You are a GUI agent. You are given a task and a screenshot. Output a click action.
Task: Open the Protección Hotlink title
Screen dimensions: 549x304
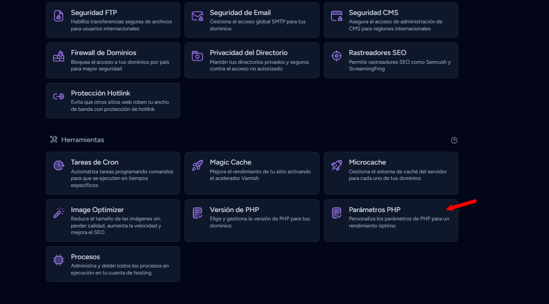100,93
